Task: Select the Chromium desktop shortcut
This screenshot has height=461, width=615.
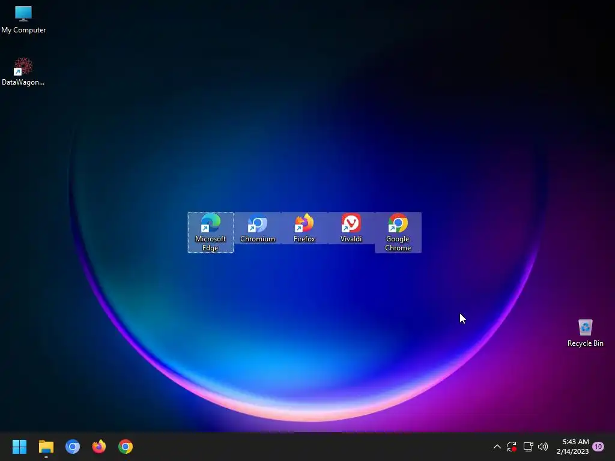Action: point(257,228)
